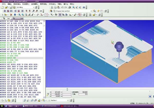Click the ruler measure icon in backplot toolbar
The height and width of the screenshot is (108, 154).
pyautogui.click(x=38, y=15)
